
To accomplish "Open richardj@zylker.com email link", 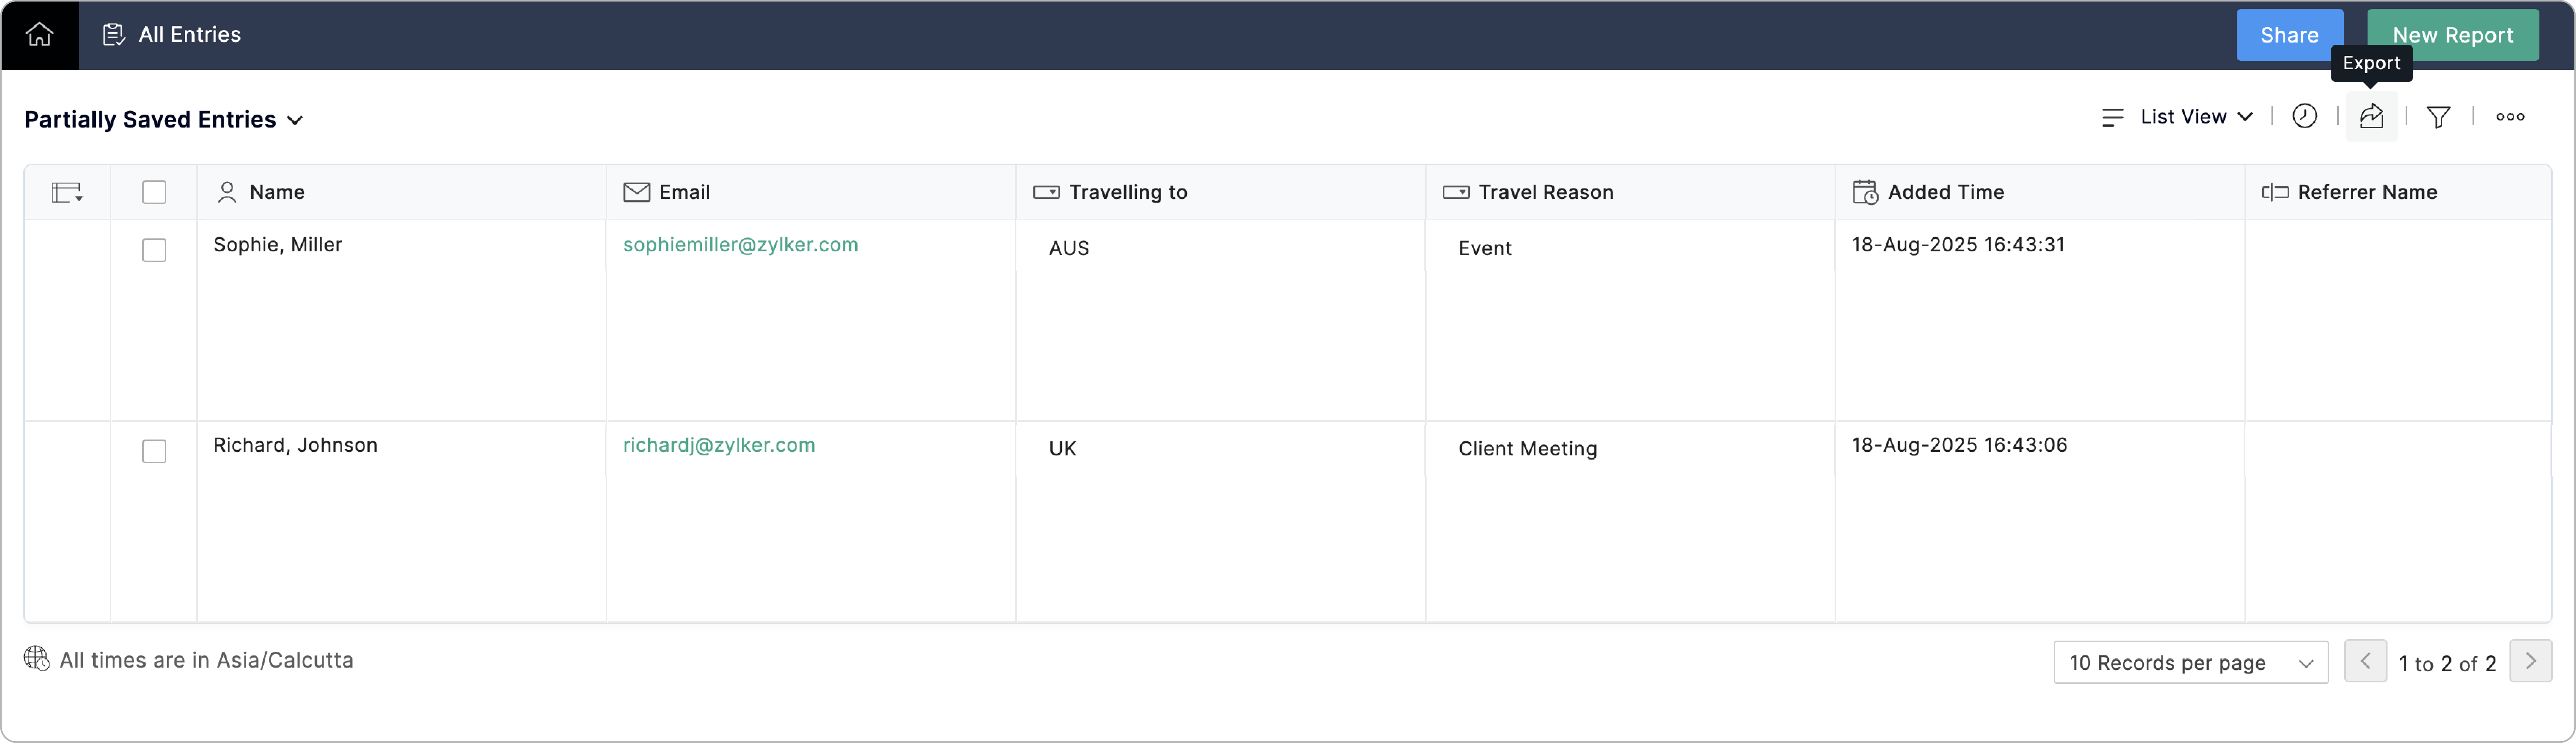I will click(x=718, y=445).
